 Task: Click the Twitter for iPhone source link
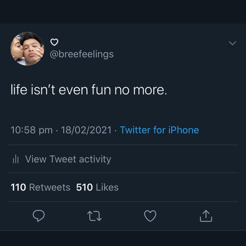click(x=159, y=130)
